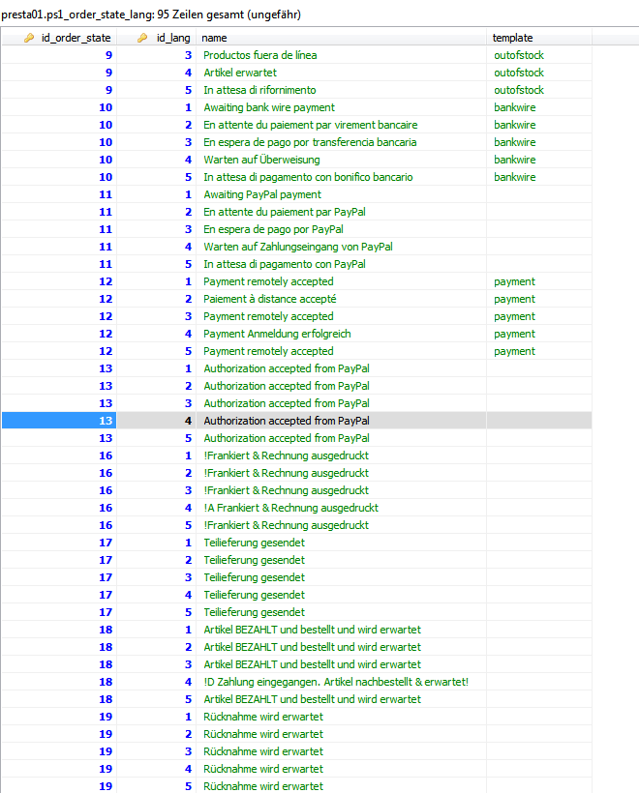639x793 pixels.
Task: Select cell 'En attente du paiement par virement bancaire'
Action: (342, 125)
